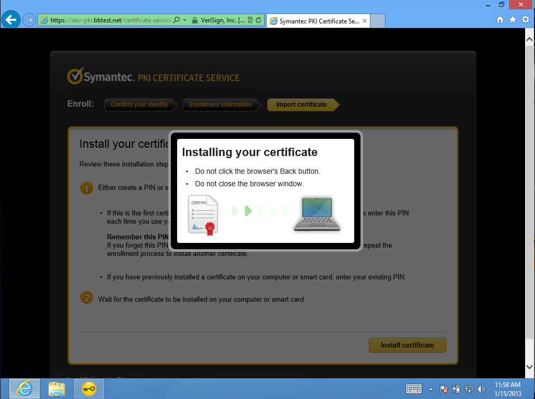The height and width of the screenshot is (399, 535).
Task: Click the scrollbar up arrow
Action: click(530, 39)
